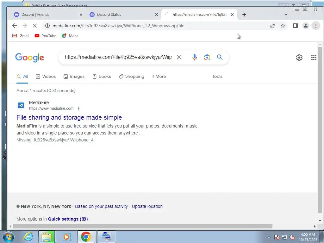Image resolution: width=324 pixels, height=243 pixels.
Task: Bookmark this tab with the star icon
Action: 283,26
